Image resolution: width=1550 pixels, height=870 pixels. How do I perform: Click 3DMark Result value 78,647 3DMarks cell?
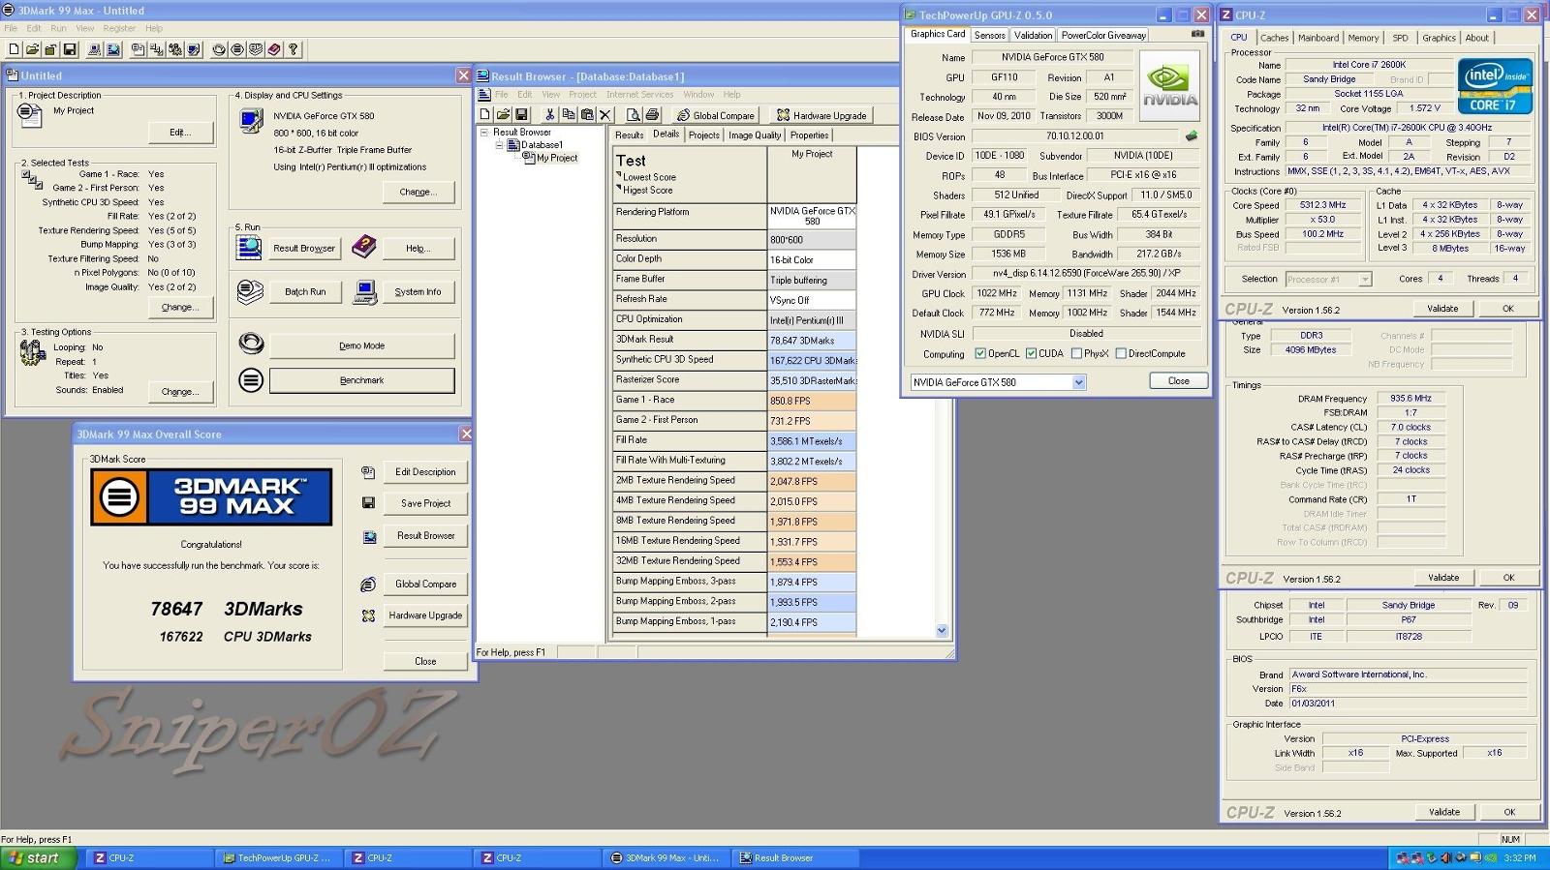coord(812,341)
